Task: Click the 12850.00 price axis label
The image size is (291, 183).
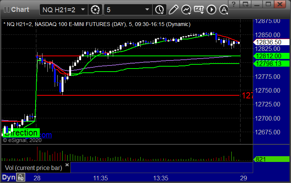Action: point(267,35)
